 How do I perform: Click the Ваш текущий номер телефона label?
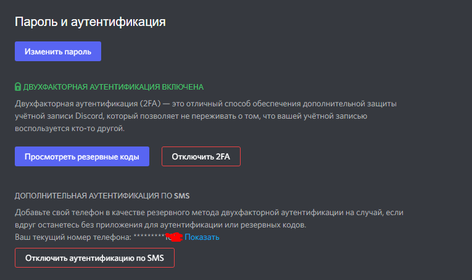click(73, 237)
